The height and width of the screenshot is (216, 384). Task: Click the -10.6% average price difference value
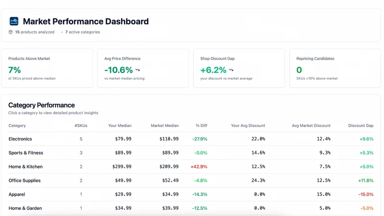click(x=119, y=70)
